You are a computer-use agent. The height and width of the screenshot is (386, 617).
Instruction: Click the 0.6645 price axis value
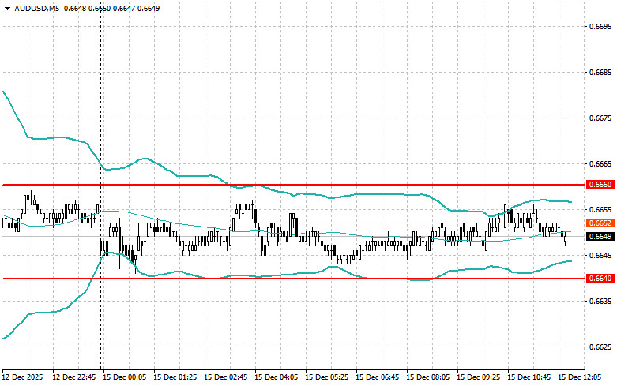click(x=600, y=256)
